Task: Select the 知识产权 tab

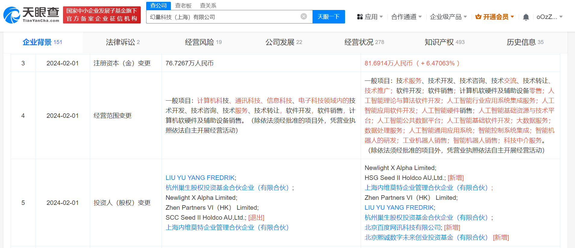Action: [445, 42]
